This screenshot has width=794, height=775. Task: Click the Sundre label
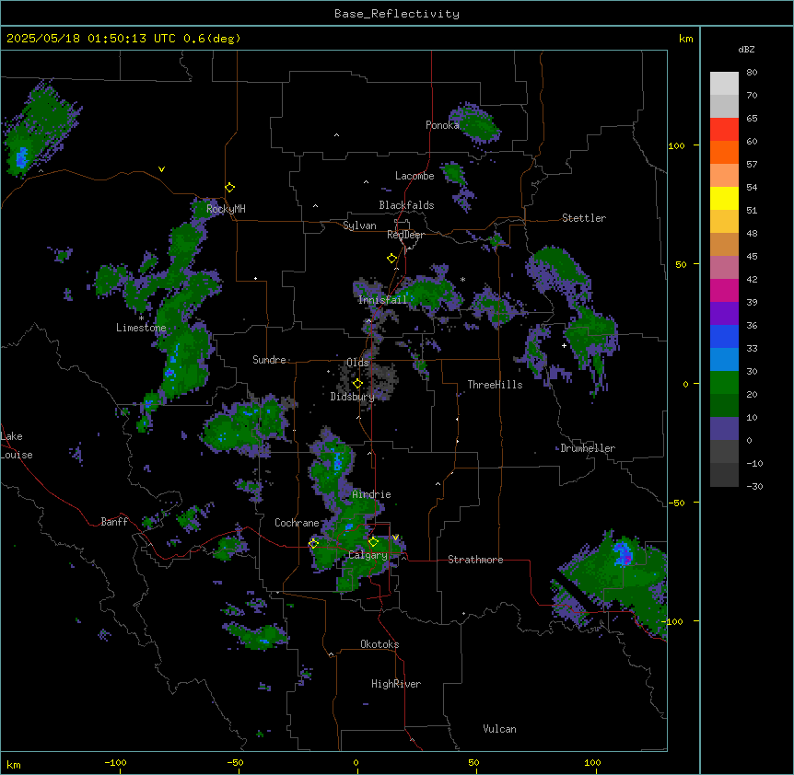(269, 360)
